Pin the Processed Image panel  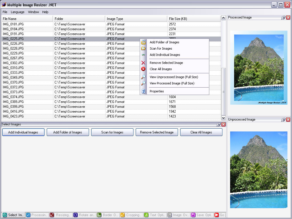click(283, 18)
